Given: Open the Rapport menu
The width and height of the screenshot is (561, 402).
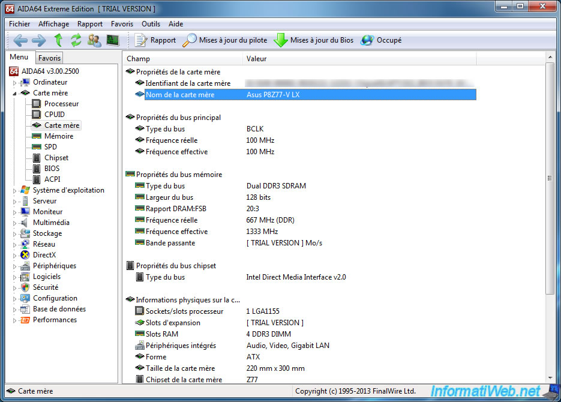Looking at the screenshot, I should coord(90,24).
